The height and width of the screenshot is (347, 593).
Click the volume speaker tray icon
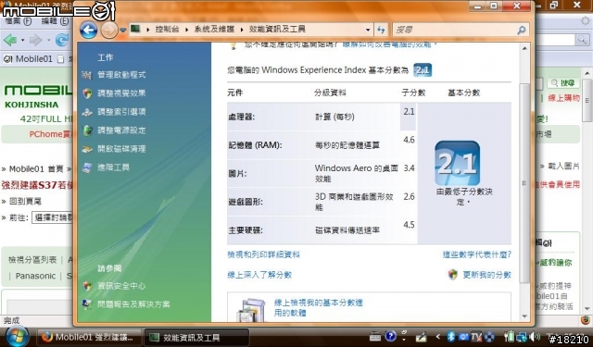pos(535,337)
